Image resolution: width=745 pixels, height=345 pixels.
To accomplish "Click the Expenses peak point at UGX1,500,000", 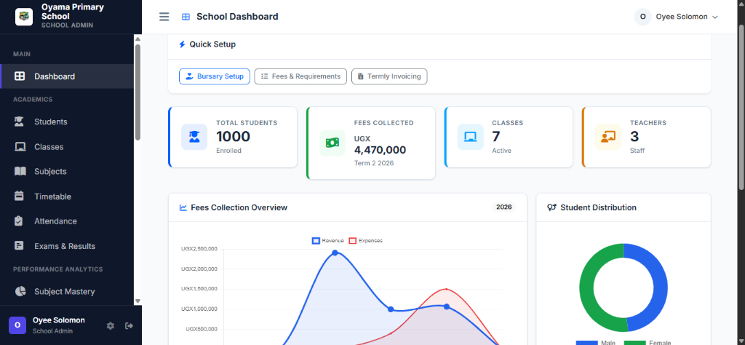I will [446, 289].
